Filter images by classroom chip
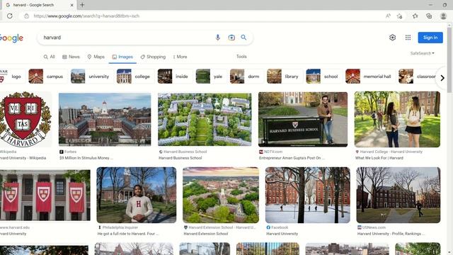This screenshot has height=255, width=453. pos(418,76)
